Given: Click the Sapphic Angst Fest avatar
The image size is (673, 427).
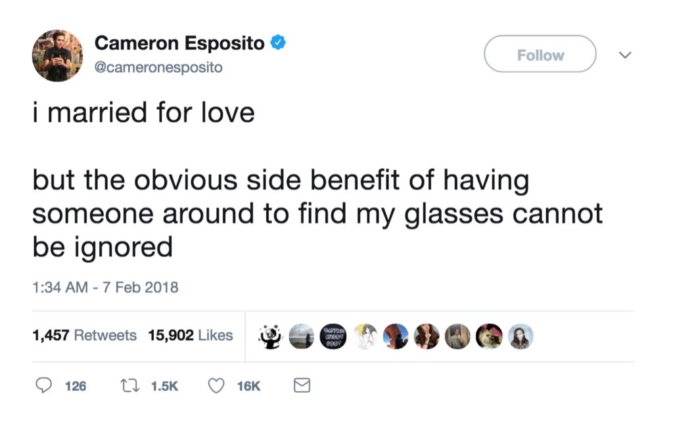Looking at the screenshot, I should click(333, 336).
